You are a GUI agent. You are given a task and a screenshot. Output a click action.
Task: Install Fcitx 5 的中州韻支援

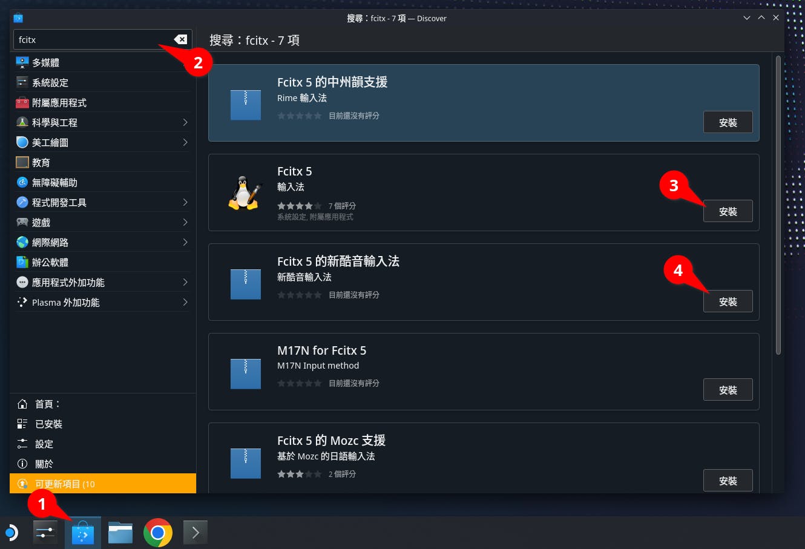[x=728, y=122]
